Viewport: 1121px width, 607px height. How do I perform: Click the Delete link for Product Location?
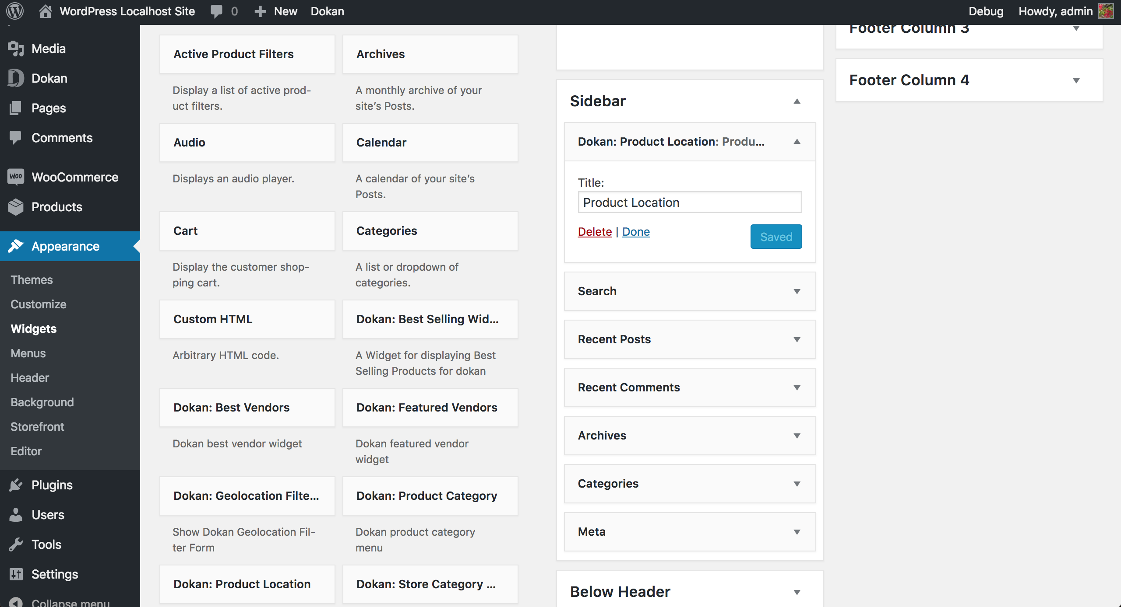[x=594, y=231]
